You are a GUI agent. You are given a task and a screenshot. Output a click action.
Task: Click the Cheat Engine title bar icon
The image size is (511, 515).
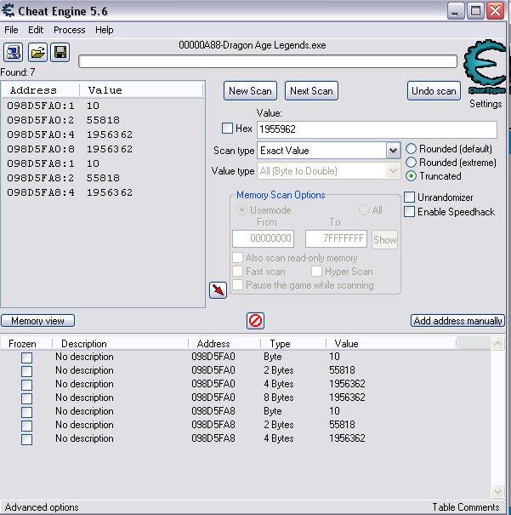click(9, 10)
